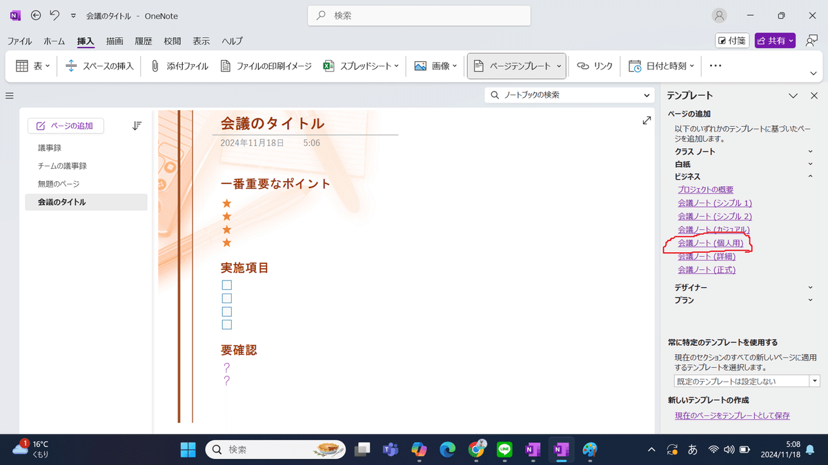
Task: Insert ファイルの印刷イメージ printout
Action: [267, 65]
